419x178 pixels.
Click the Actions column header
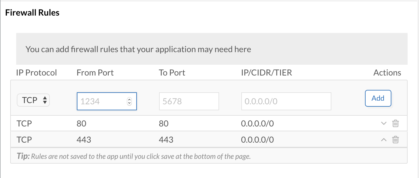387,73
